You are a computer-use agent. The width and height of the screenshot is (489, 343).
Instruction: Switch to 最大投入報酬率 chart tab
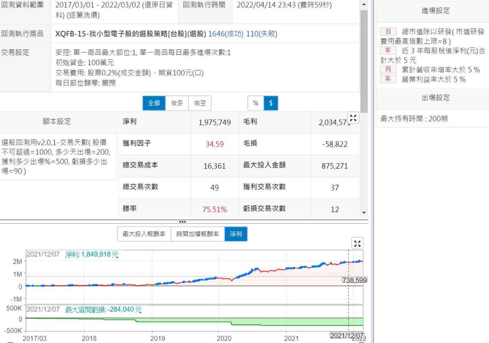point(144,234)
